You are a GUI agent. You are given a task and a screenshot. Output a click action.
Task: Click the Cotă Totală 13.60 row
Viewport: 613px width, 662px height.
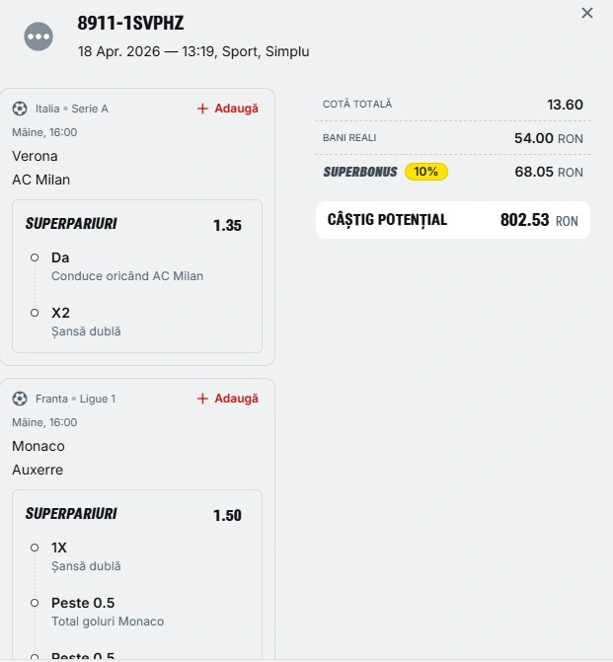(x=453, y=105)
